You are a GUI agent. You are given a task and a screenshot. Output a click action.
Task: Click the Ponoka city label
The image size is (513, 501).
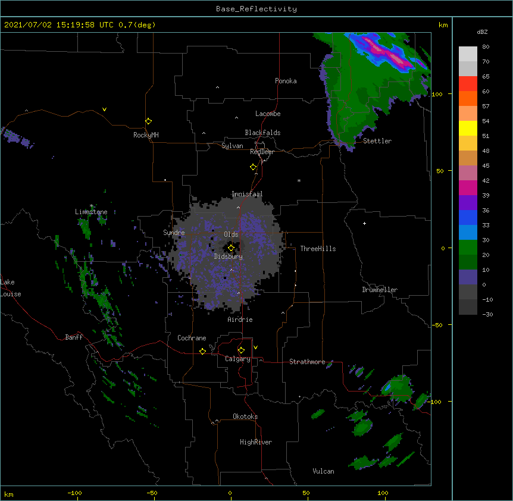[x=286, y=81]
